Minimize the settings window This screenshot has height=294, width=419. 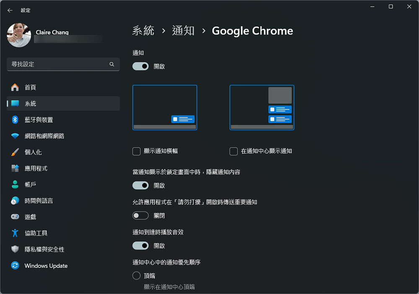pos(372,6)
